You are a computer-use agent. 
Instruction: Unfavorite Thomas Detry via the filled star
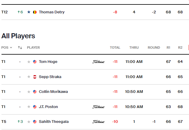[29, 12]
